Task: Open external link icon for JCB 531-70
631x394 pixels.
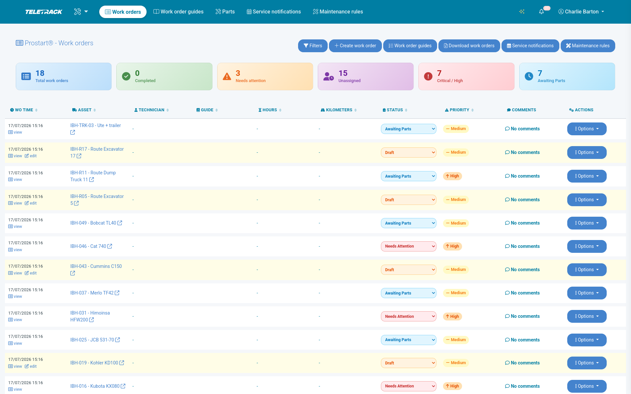Action: click(118, 340)
